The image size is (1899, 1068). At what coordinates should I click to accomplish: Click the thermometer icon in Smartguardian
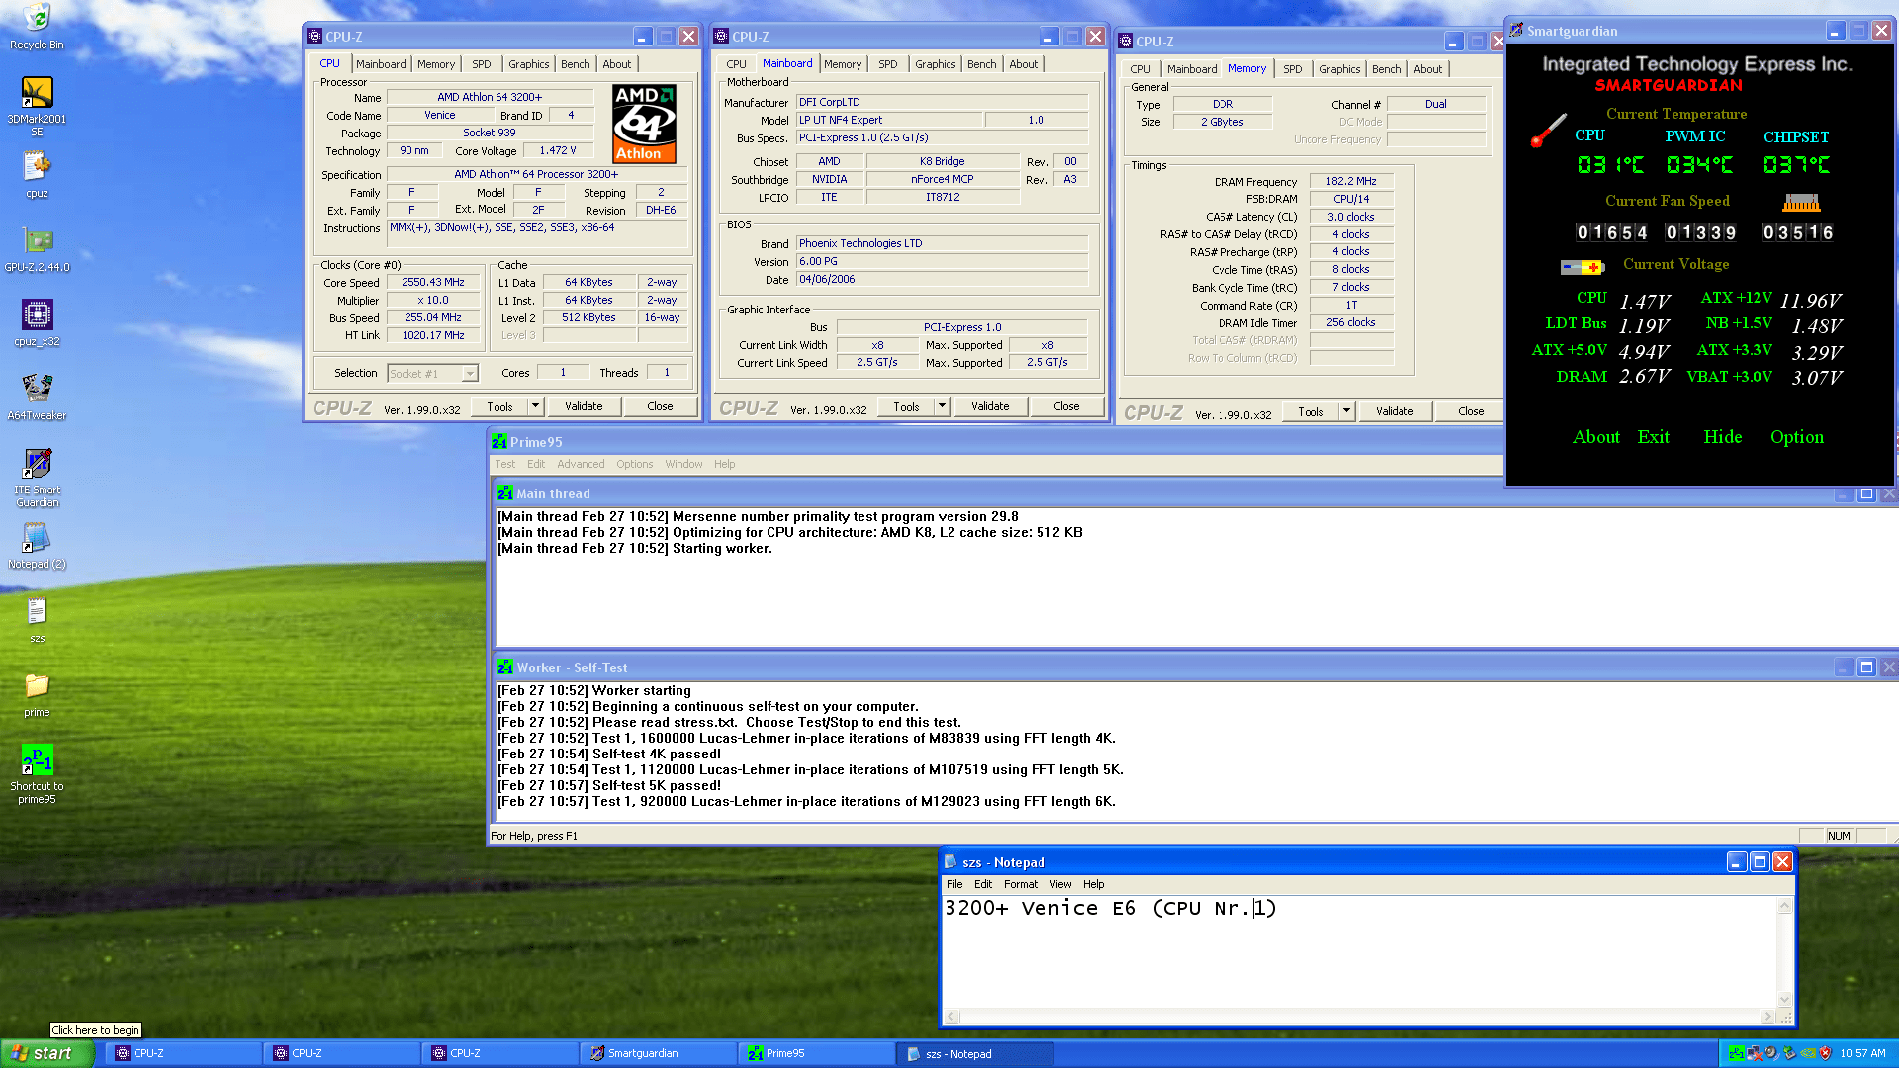pyautogui.click(x=1548, y=131)
